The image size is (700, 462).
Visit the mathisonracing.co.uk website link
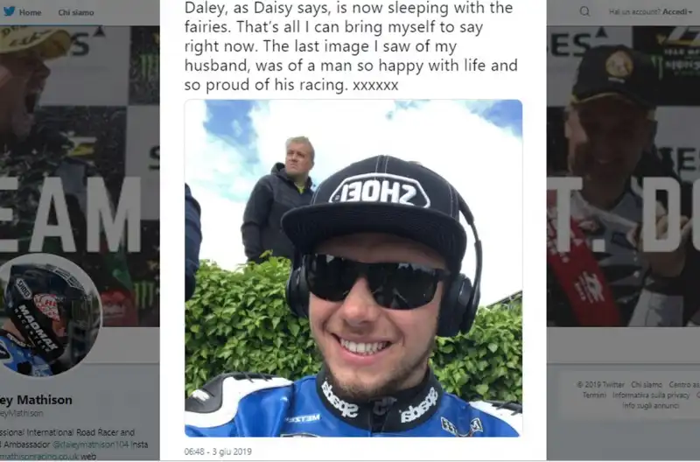pyautogui.click(x=38, y=456)
